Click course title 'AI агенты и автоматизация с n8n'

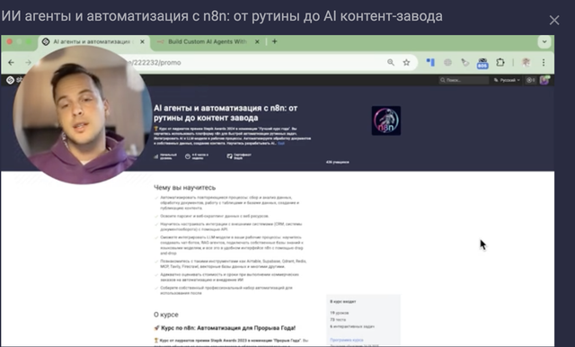click(226, 113)
